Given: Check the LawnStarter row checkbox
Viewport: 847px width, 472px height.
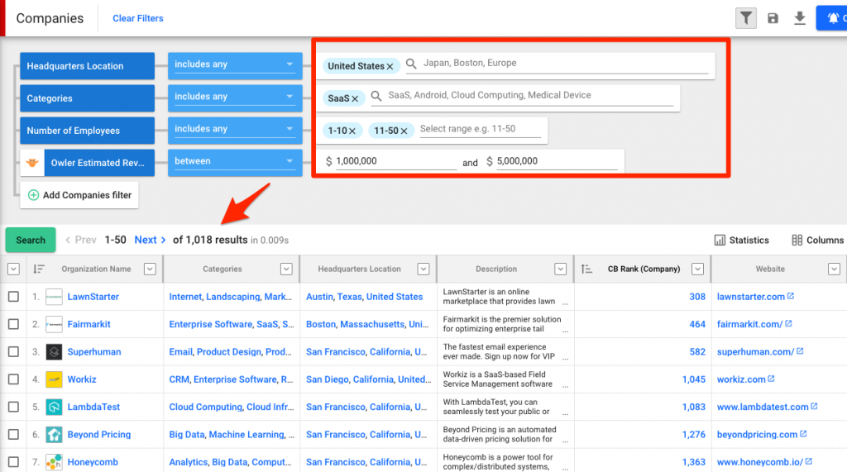Looking at the screenshot, I should pos(13,297).
